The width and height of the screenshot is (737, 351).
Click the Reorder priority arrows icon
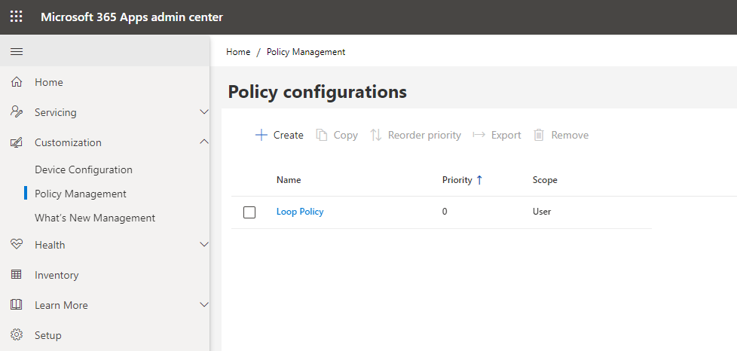[x=375, y=135]
